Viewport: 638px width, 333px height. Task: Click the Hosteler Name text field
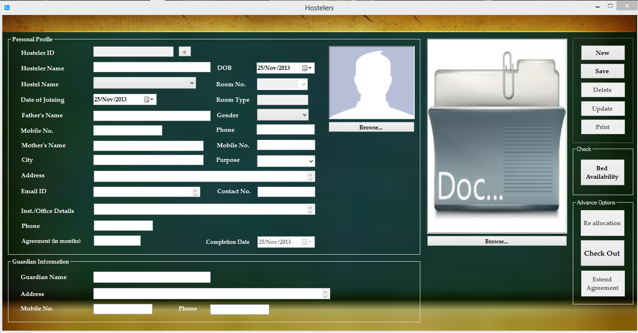pos(152,67)
